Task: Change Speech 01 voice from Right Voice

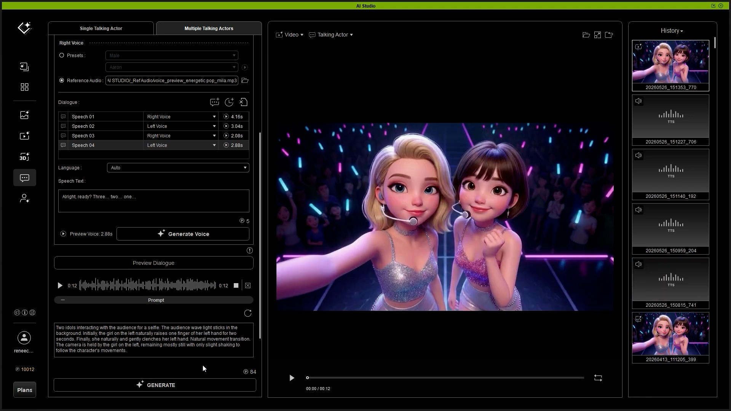Action: [181, 117]
